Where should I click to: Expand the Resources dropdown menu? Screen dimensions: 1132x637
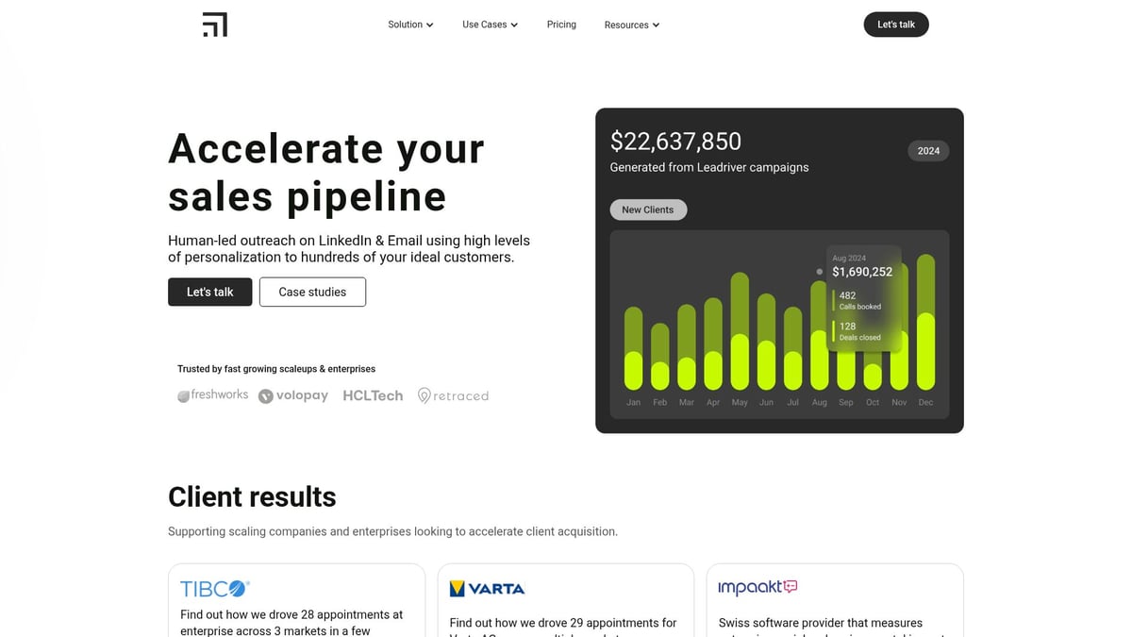(631, 25)
